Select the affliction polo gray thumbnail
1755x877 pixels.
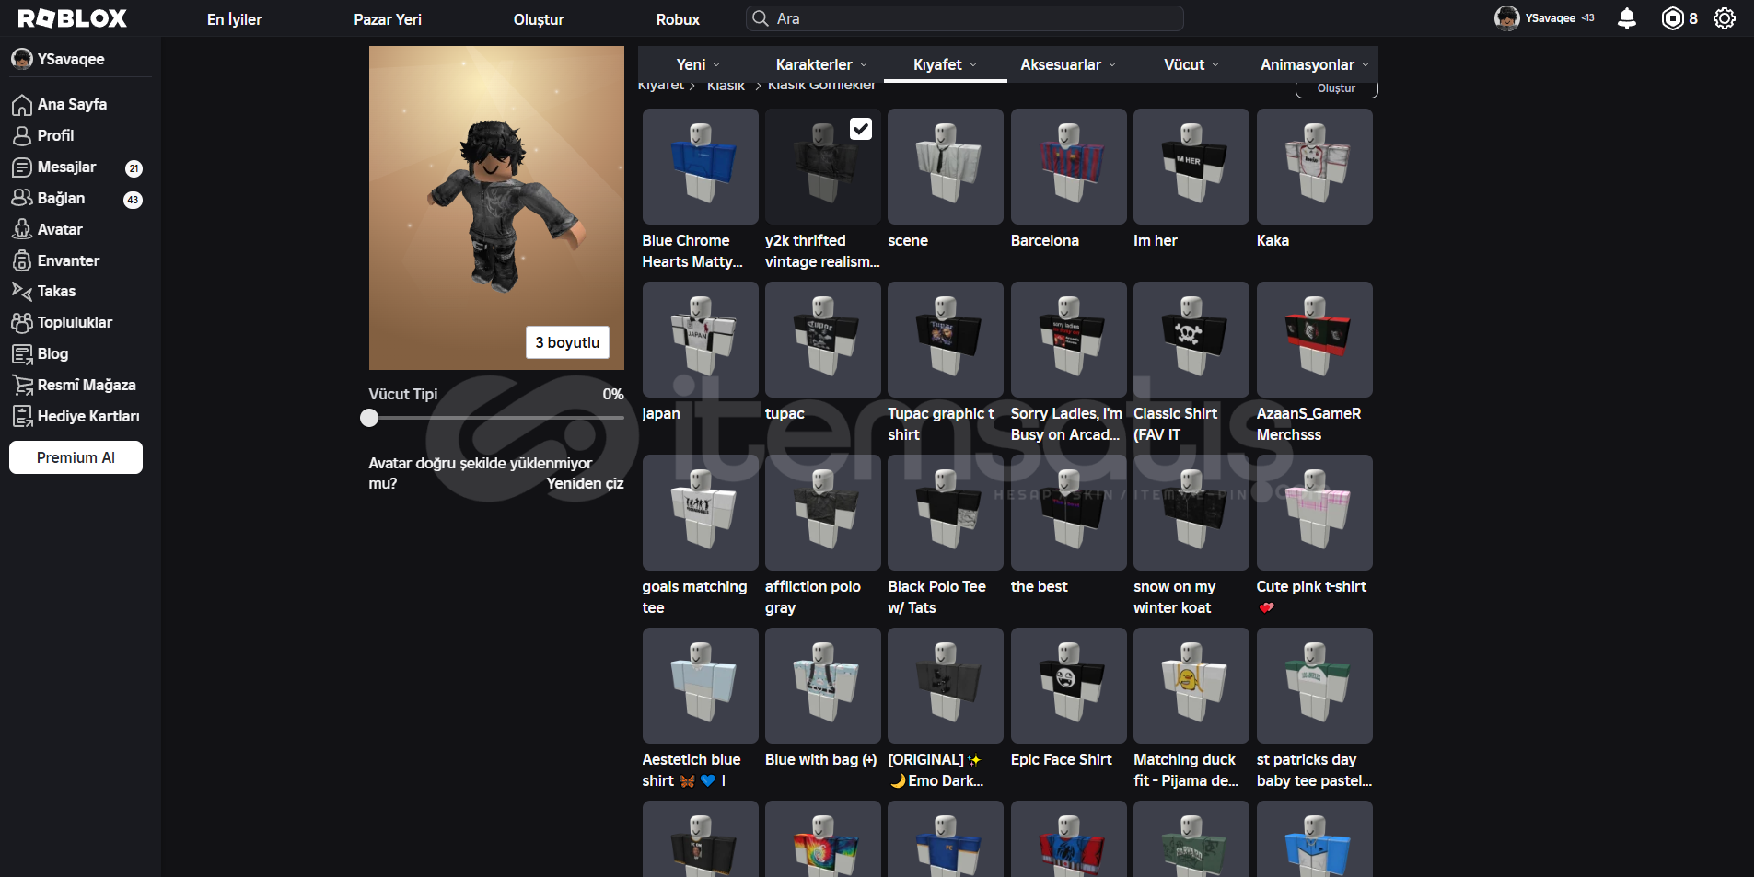(x=823, y=513)
